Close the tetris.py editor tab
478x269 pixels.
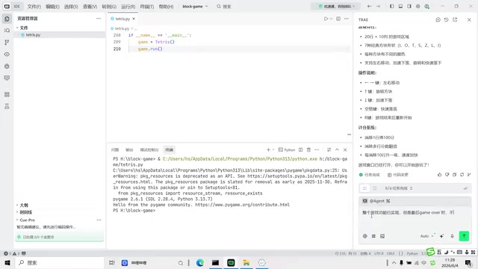(134, 19)
